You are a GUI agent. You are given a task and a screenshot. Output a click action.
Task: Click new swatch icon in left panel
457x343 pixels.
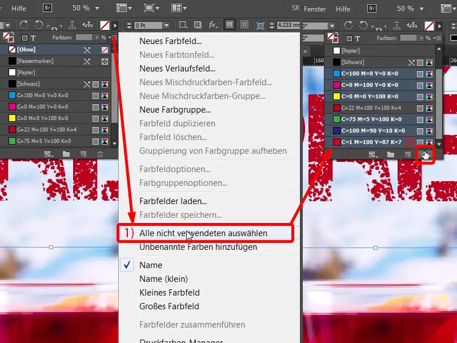click(83, 154)
